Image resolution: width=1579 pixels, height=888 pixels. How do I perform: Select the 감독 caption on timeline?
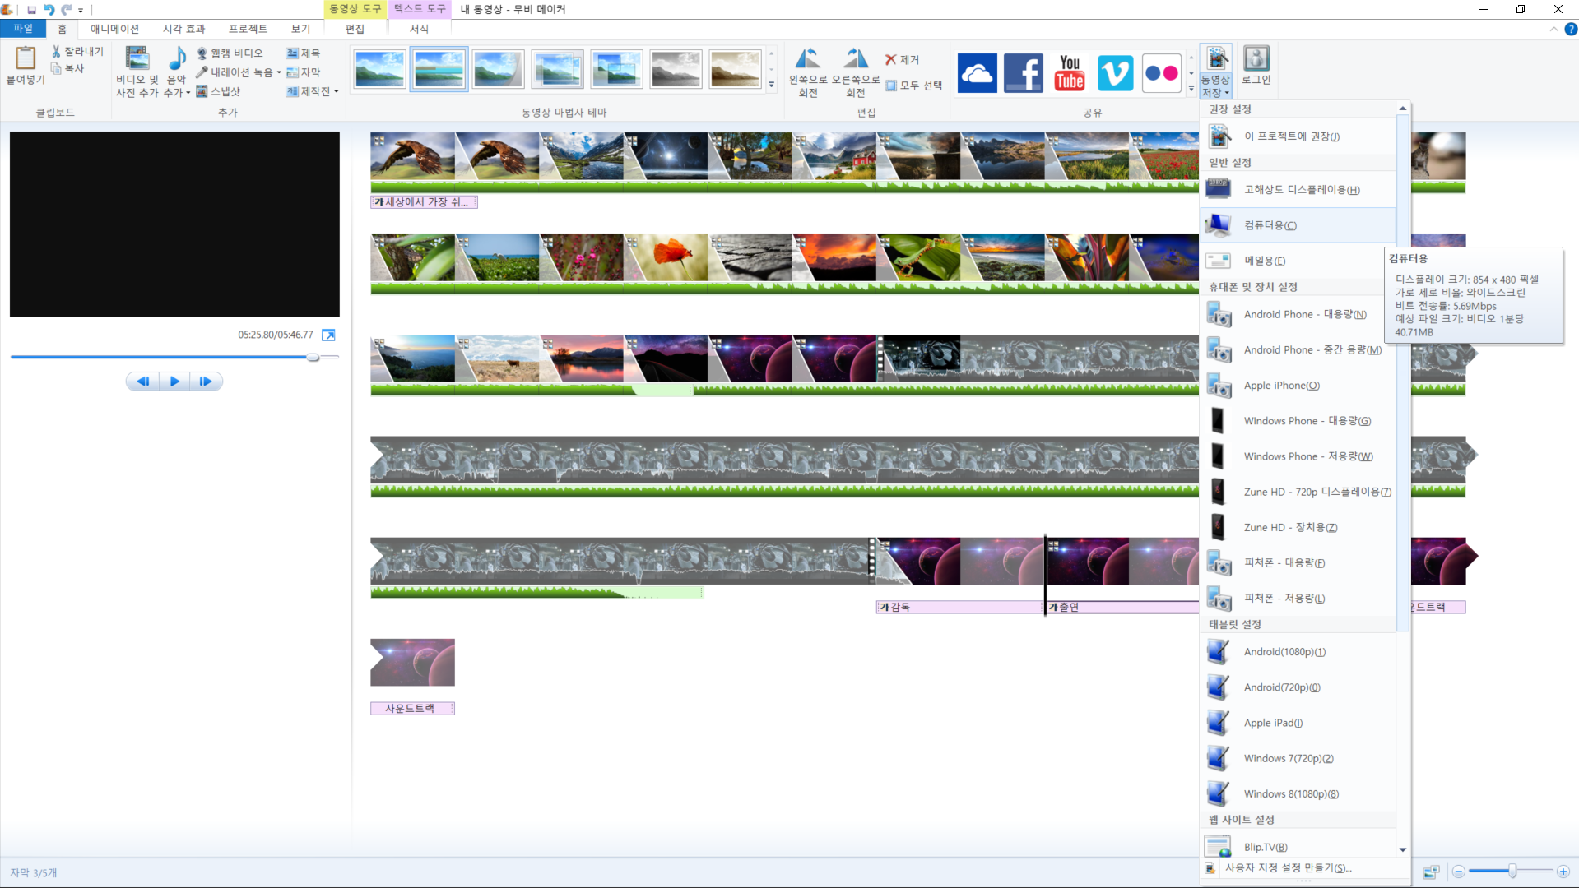click(x=960, y=608)
